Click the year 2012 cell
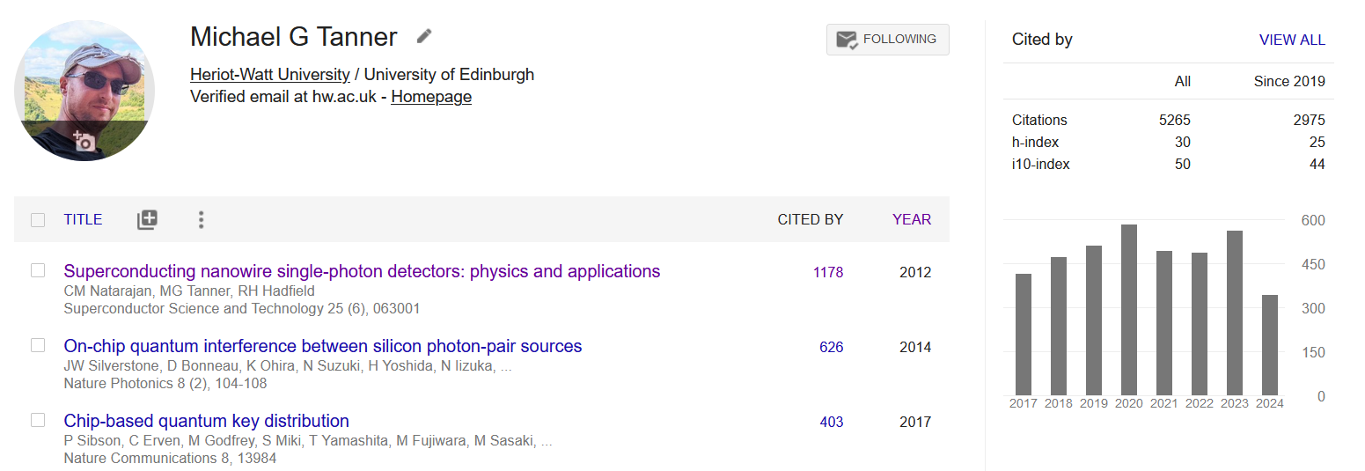The height and width of the screenshot is (471, 1365). (x=915, y=272)
